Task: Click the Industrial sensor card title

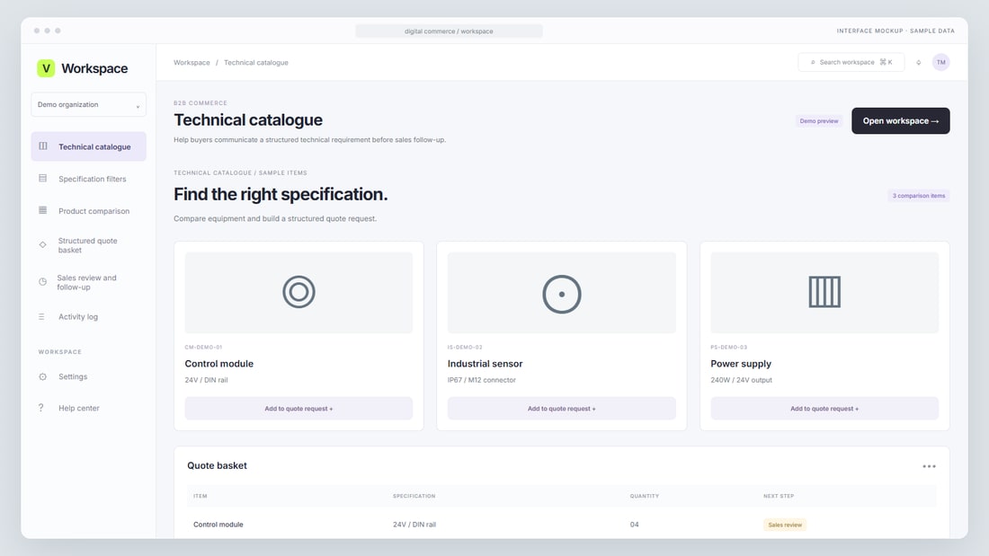Action: pyautogui.click(x=485, y=364)
